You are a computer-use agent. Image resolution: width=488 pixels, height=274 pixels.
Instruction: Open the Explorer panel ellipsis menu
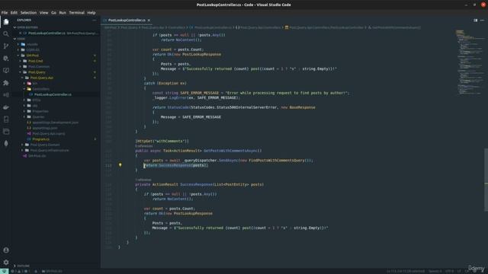(95, 21)
